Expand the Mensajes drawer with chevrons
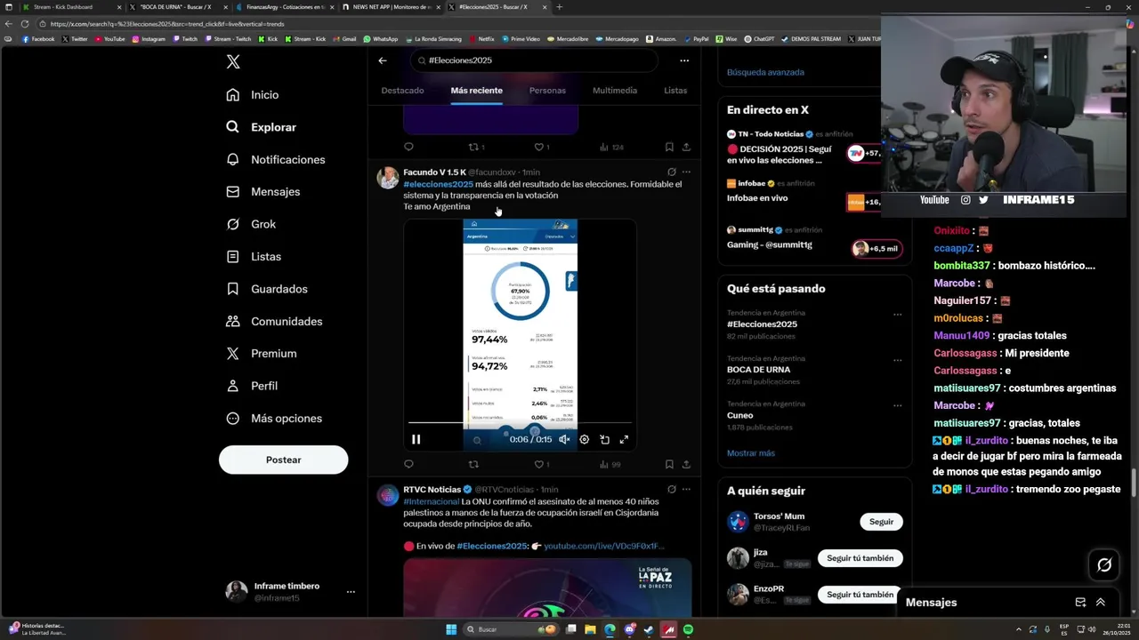The image size is (1139, 640). [x=1101, y=602]
